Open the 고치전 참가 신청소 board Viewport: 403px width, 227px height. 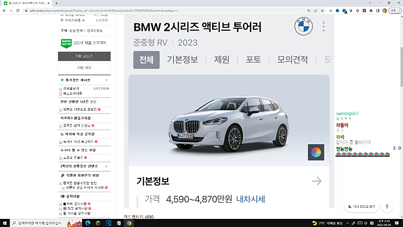tap(77, 126)
